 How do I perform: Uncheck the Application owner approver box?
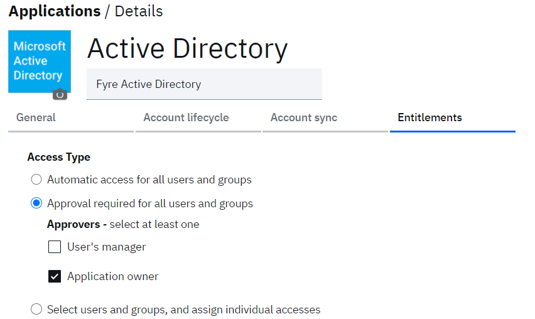click(x=55, y=276)
